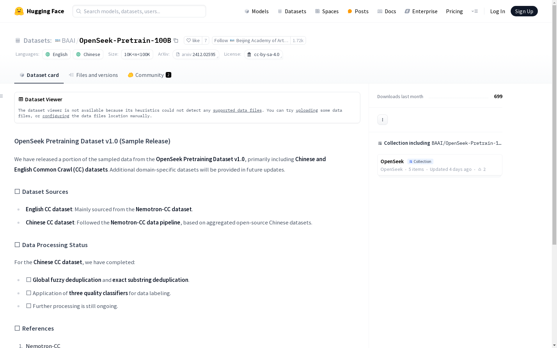Visit Posts in the top navigation

point(358,11)
